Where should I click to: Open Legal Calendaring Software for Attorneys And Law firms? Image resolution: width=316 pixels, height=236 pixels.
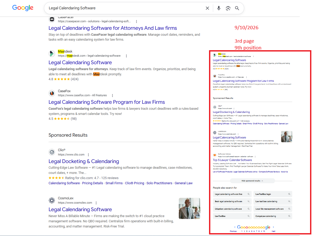[x=113, y=28]
